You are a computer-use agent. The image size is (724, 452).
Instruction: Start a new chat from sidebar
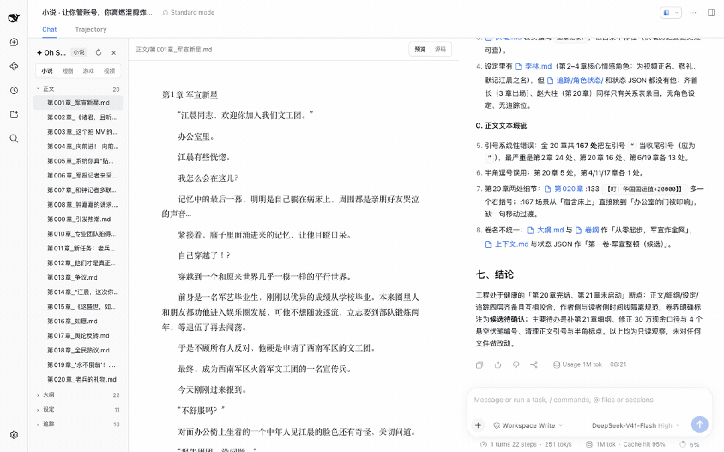[x=14, y=42]
